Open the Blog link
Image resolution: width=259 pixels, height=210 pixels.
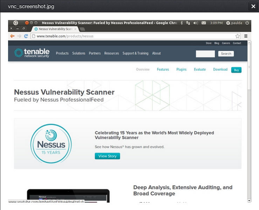pyautogui.click(x=217, y=43)
